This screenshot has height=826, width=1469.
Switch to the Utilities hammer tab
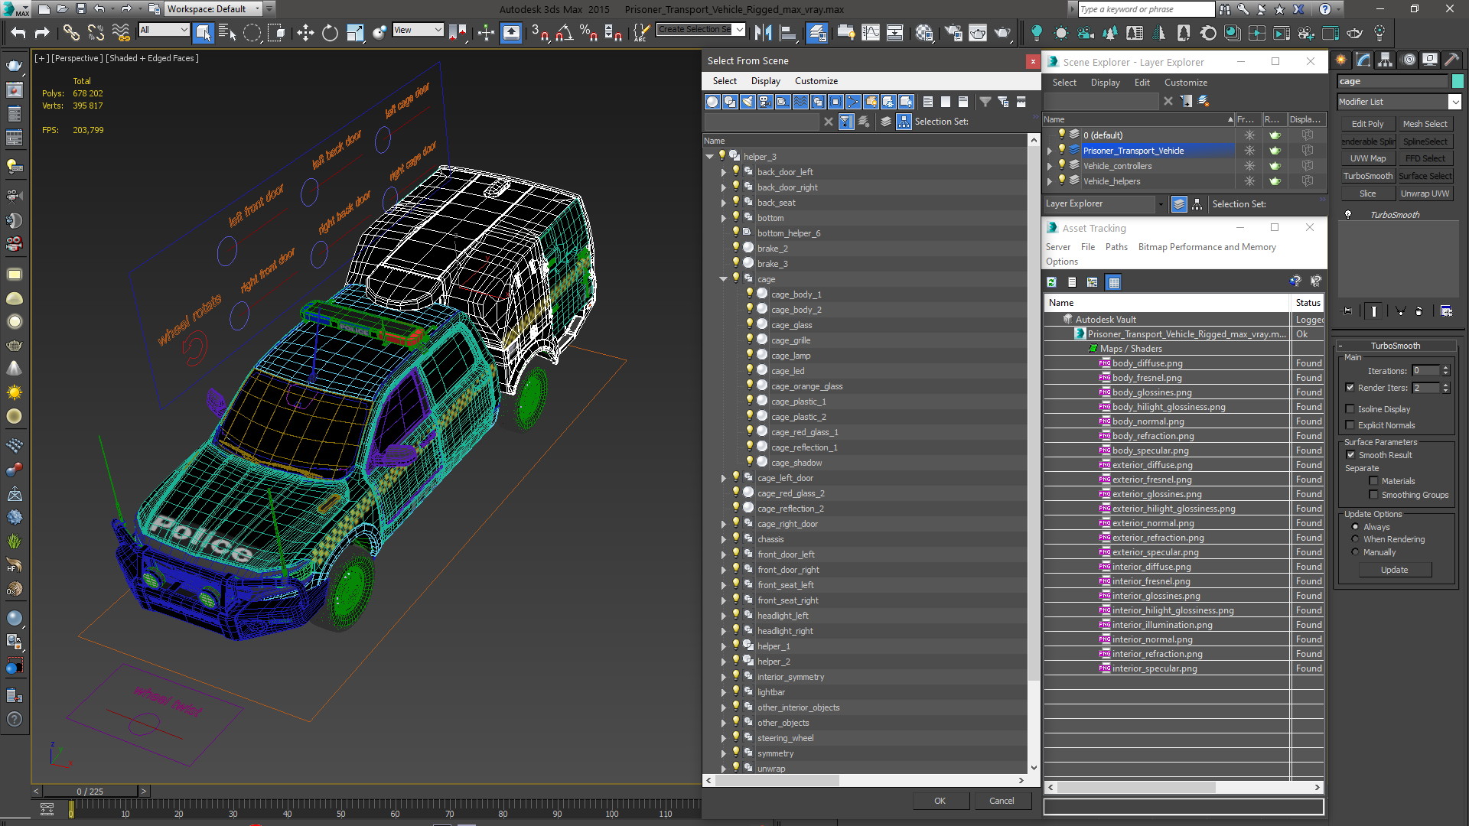[x=1451, y=60]
